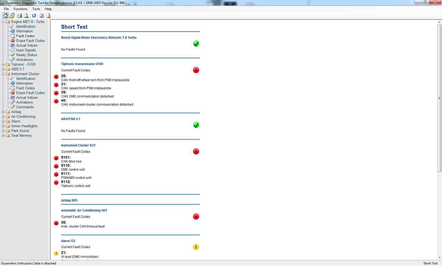Image resolution: width=442 pixels, height=266 pixels.
Task: Click yellow warning icon beside code 21
Action: coord(56,253)
